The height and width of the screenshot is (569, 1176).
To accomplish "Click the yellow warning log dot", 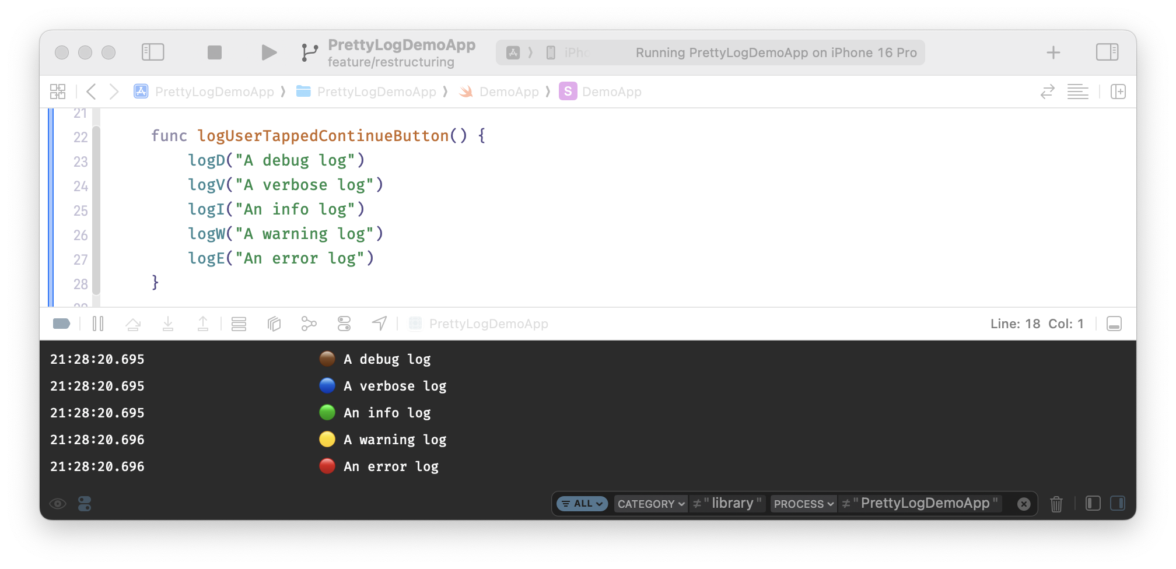I will pyautogui.click(x=327, y=440).
